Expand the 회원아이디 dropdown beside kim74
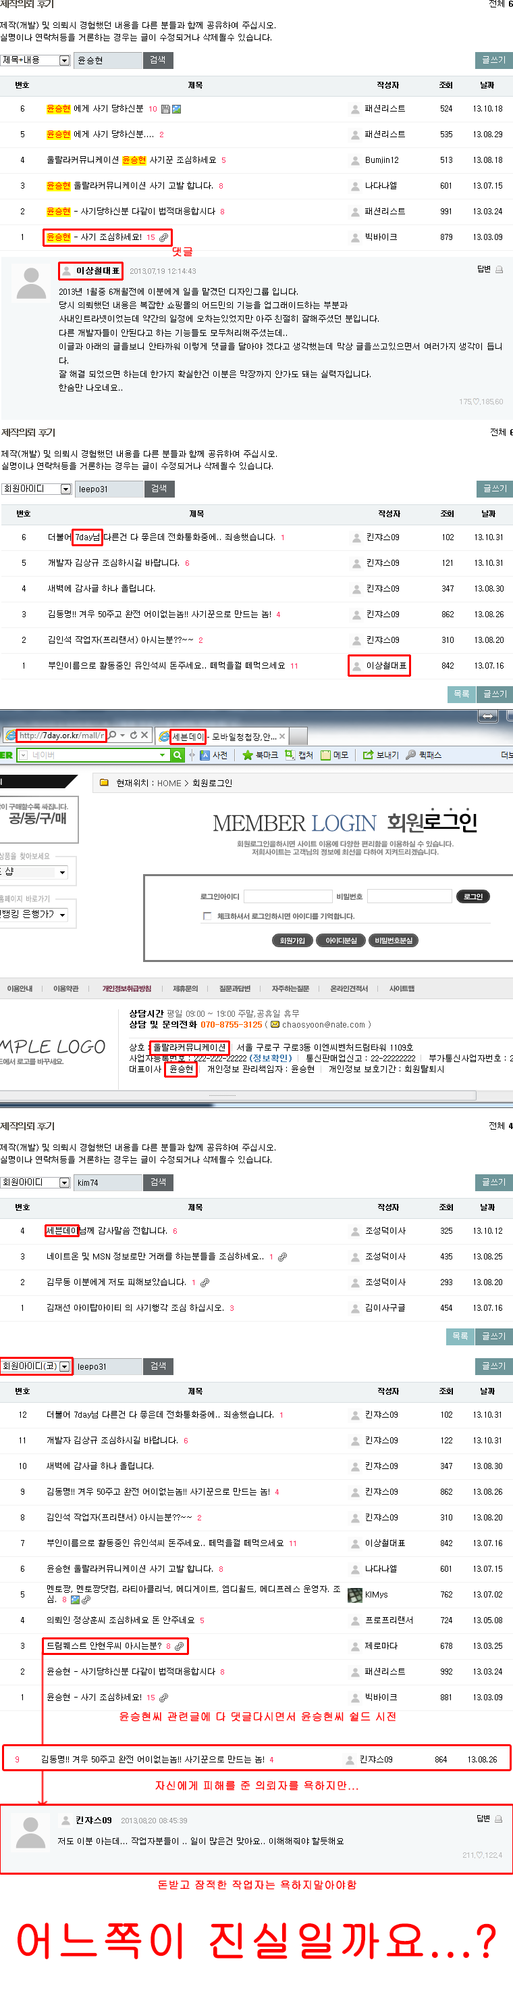 point(65,1182)
